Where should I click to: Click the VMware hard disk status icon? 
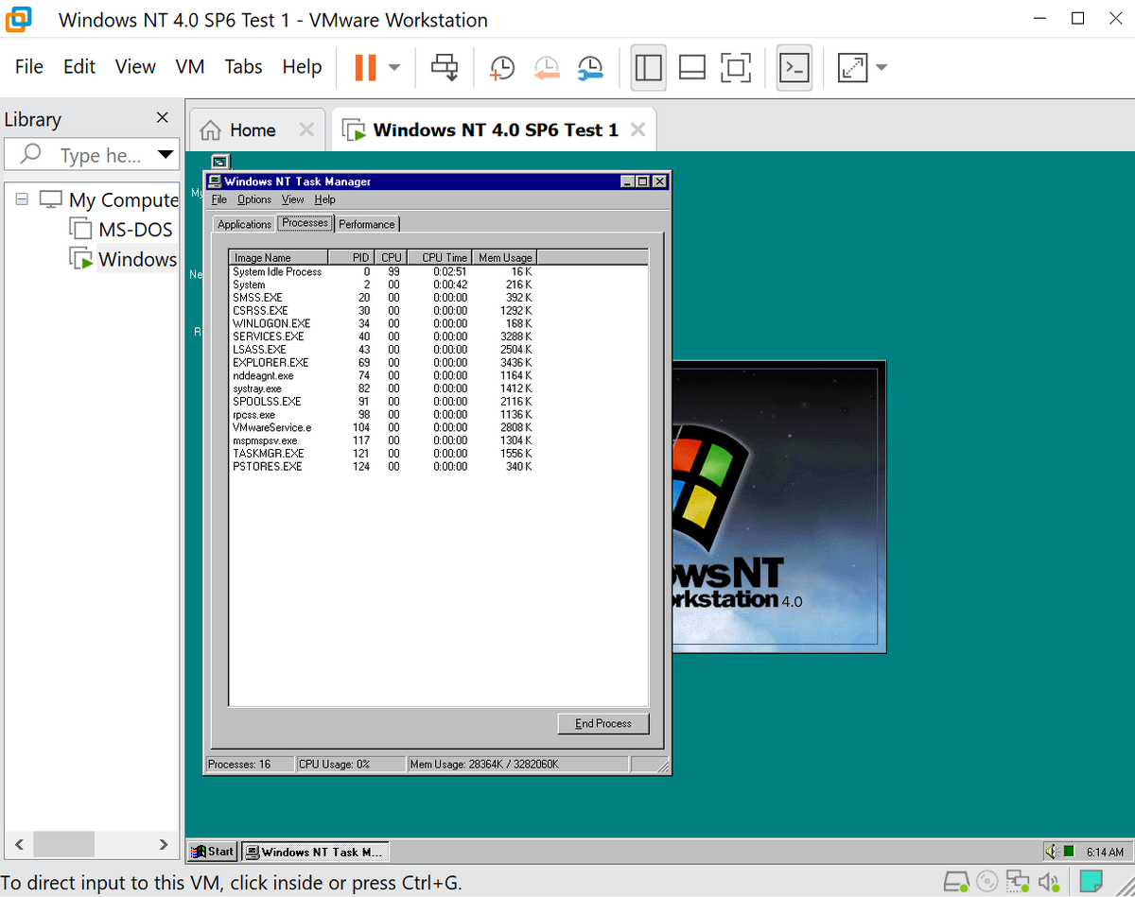click(x=957, y=882)
